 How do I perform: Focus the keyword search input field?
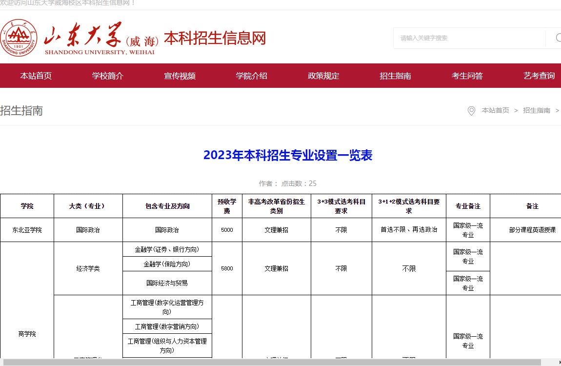pos(468,38)
